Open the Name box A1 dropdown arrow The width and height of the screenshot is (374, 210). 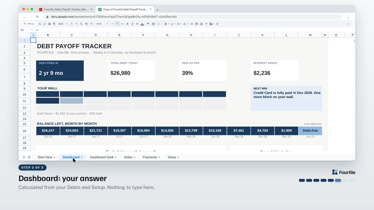point(32,30)
